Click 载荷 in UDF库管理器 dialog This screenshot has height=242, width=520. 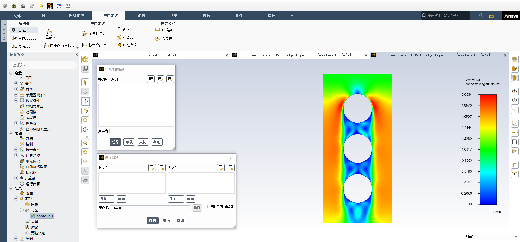[115, 142]
